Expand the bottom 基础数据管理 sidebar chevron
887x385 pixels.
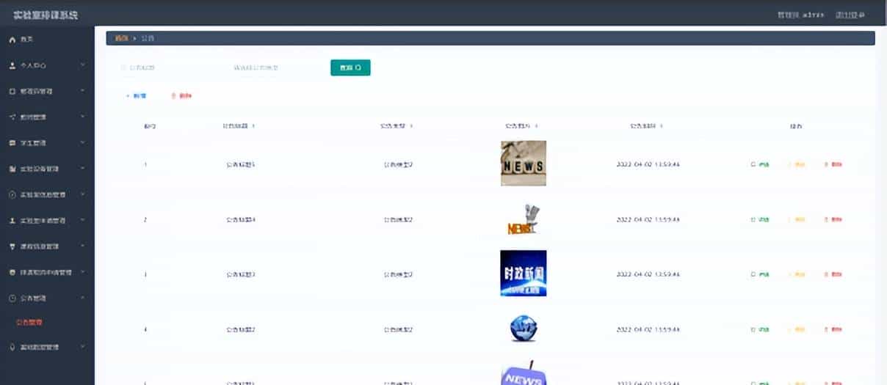coord(83,346)
